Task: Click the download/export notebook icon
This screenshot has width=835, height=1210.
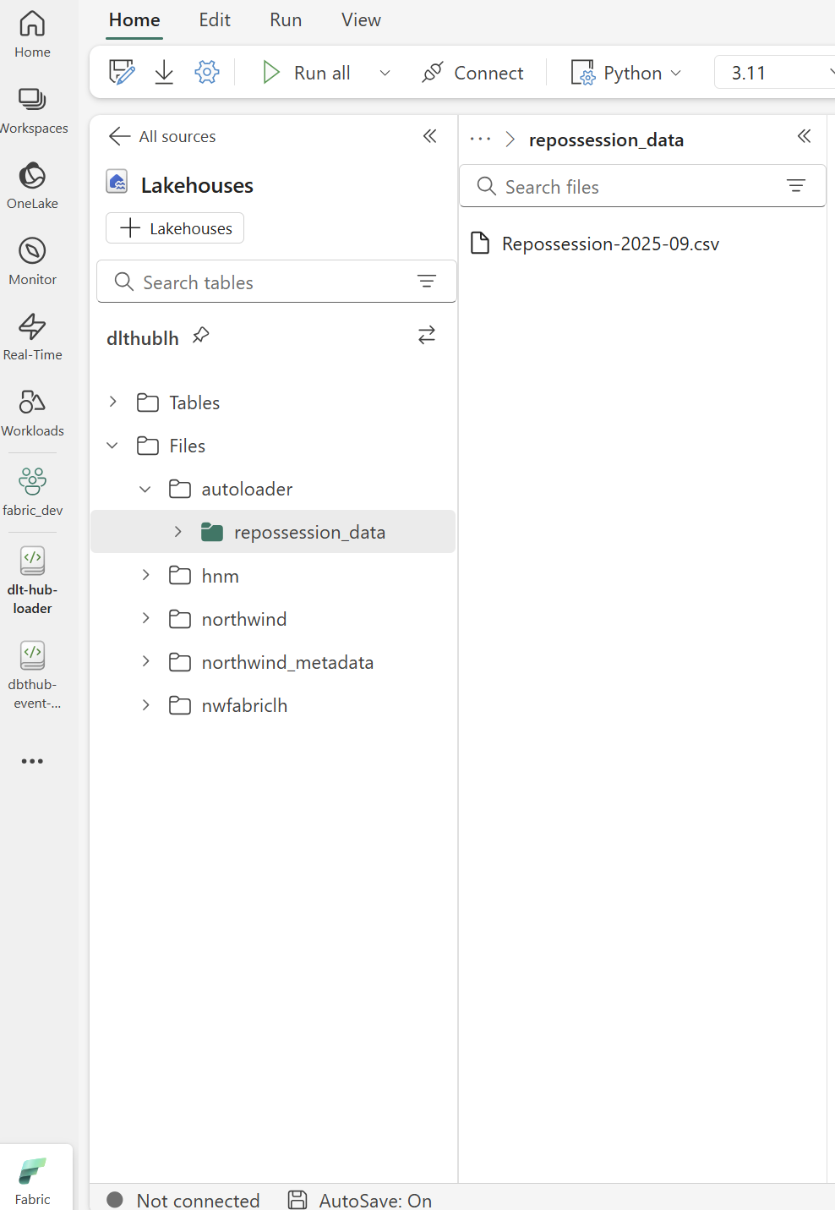Action: click(164, 72)
